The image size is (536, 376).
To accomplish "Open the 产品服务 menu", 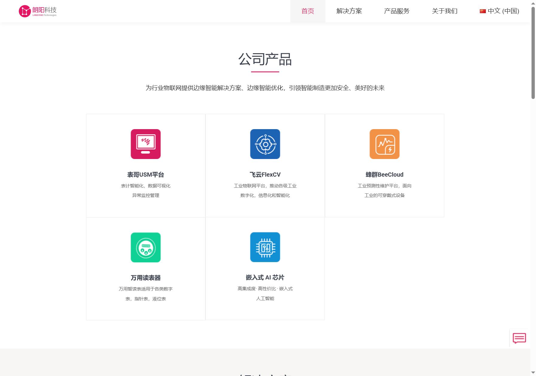I will pos(397,11).
